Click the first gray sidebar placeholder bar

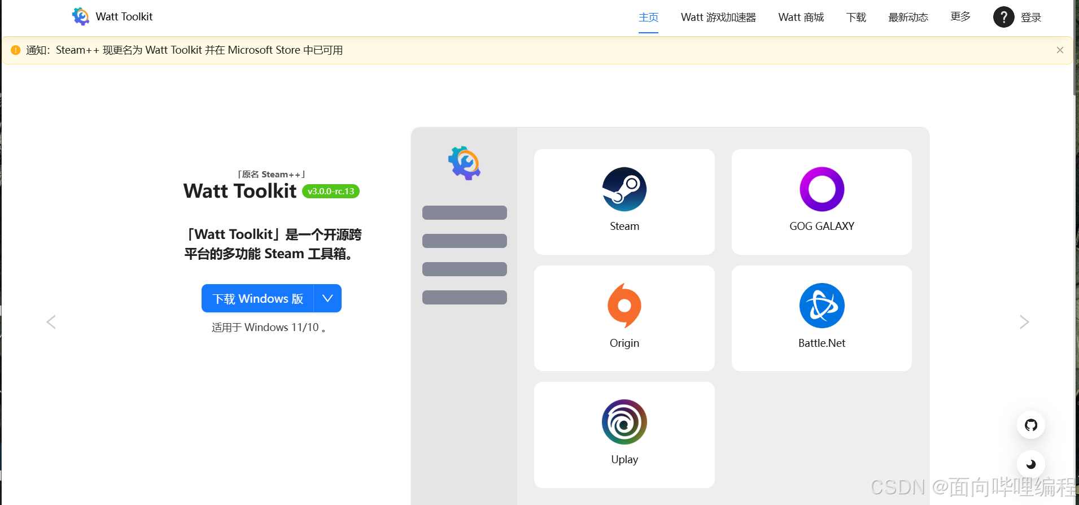(465, 212)
